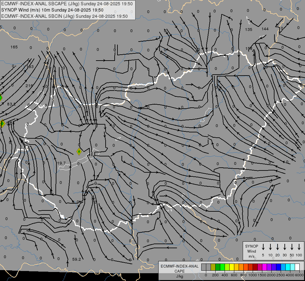The image size is (305, 281).
Task: Click the 1000 tick label in CAPE legend
Action: tap(252, 275)
